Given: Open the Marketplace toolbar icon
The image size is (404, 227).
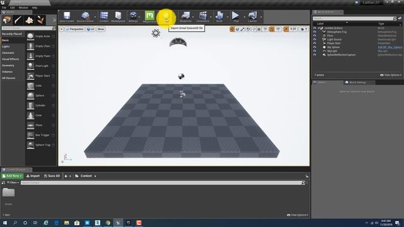Looking at the screenshot, I should tap(118, 17).
